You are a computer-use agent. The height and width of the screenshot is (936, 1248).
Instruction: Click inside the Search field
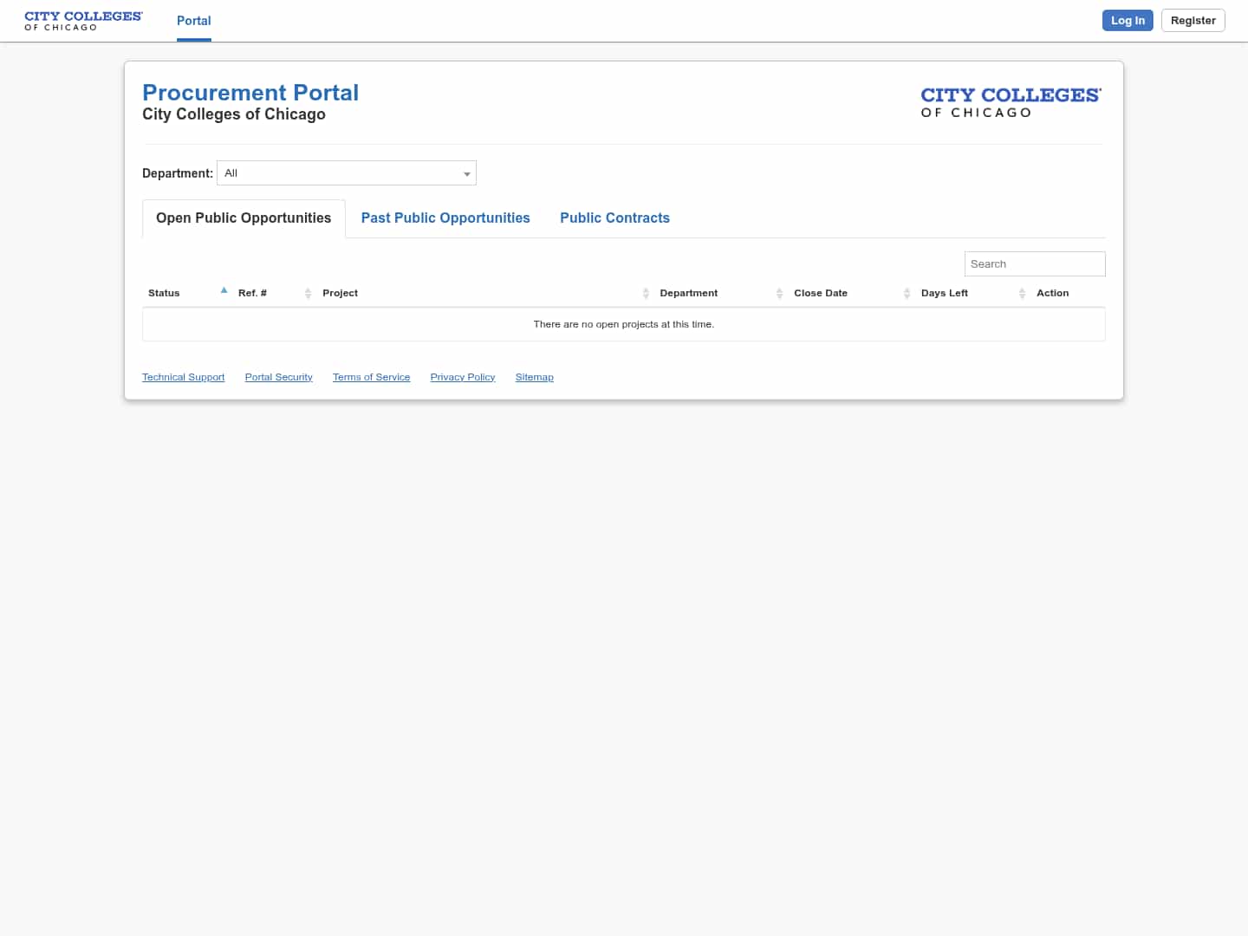pyautogui.click(x=1035, y=263)
